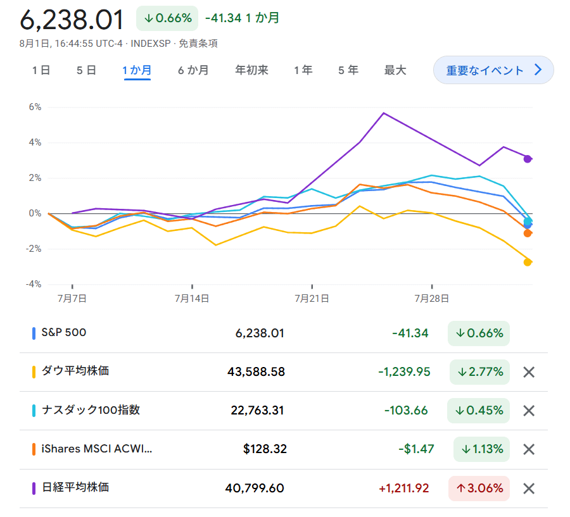Click the yellow endpoint dot on the chart
This screenshot has width=570, height=517.
click(x=528, y=263)
